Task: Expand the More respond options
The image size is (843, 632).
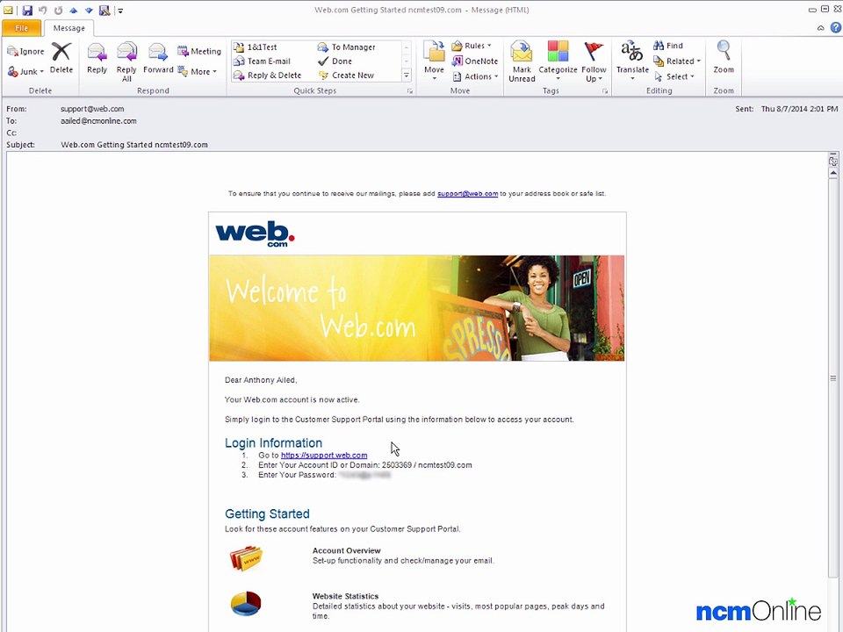Action: pos(198,71)
